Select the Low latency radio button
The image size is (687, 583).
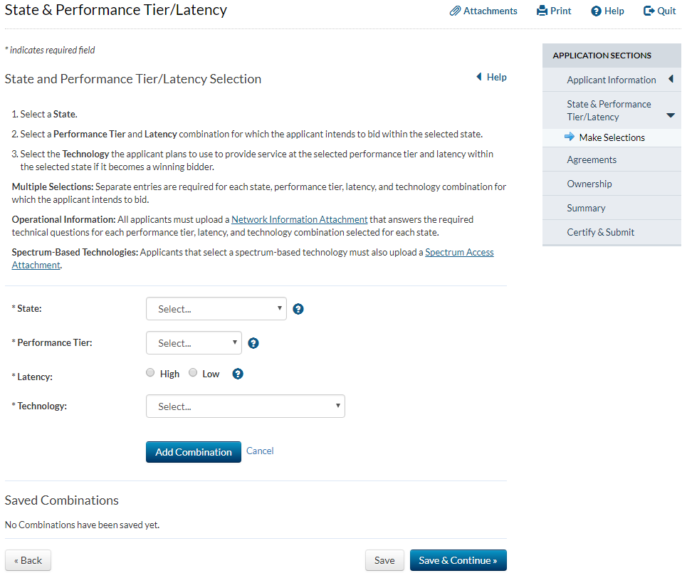click(193, 373)
